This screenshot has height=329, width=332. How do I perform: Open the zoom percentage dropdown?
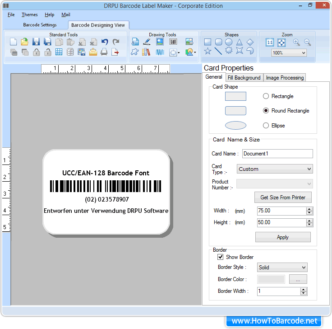pos(289,53)
